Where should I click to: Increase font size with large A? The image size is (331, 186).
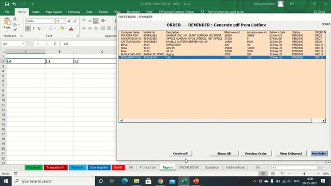pyautogui.click(x=69, y=21)
